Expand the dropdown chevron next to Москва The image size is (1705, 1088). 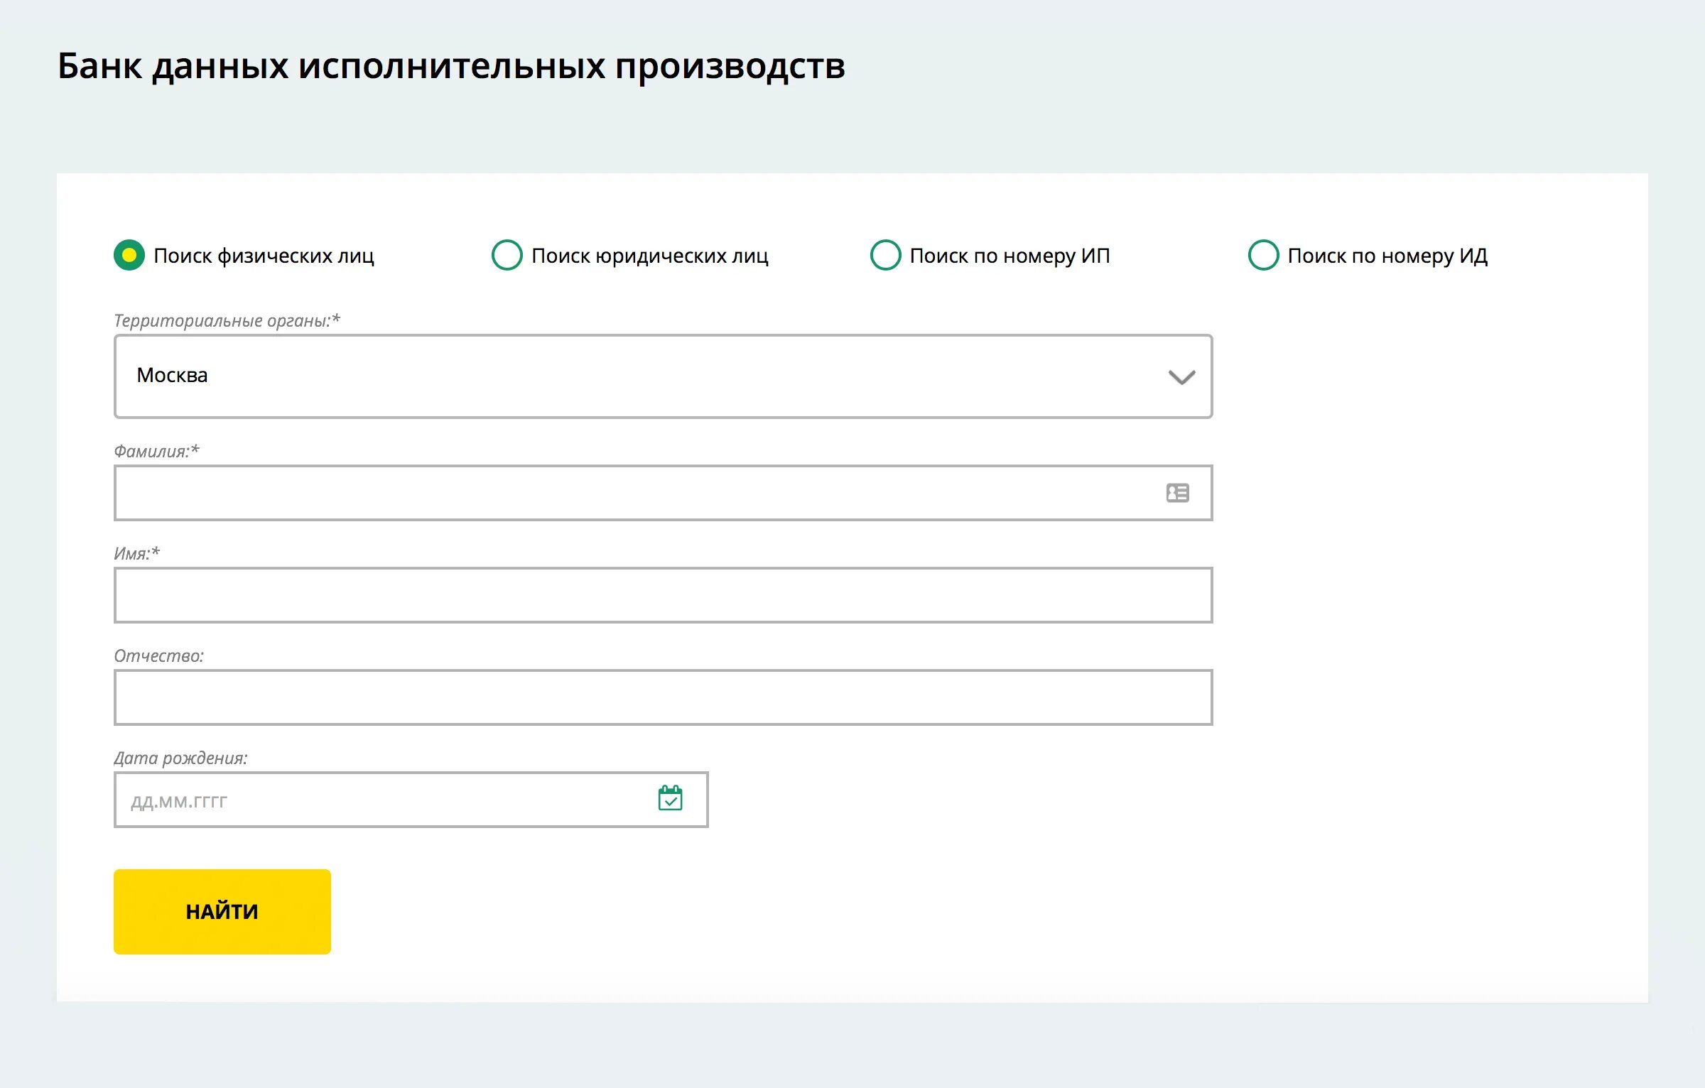pyautogui.click(x=1181, y=377)
